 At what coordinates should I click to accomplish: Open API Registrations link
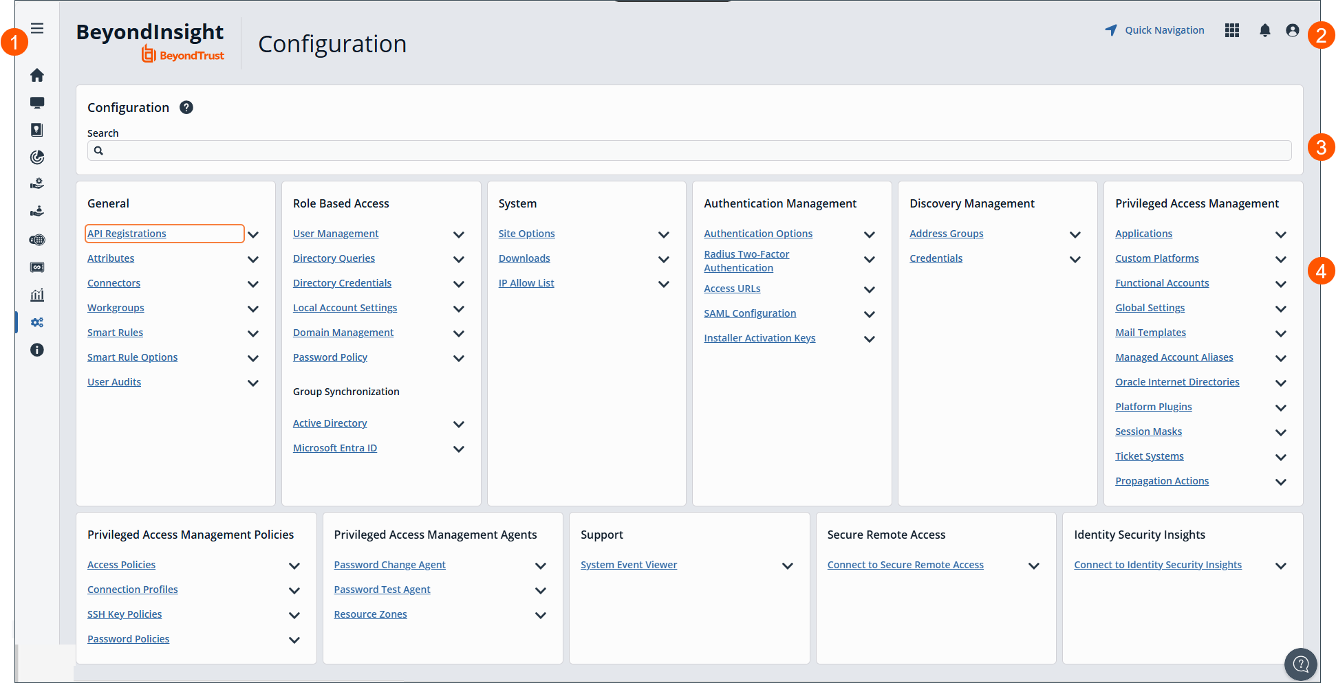coord(127,234)
